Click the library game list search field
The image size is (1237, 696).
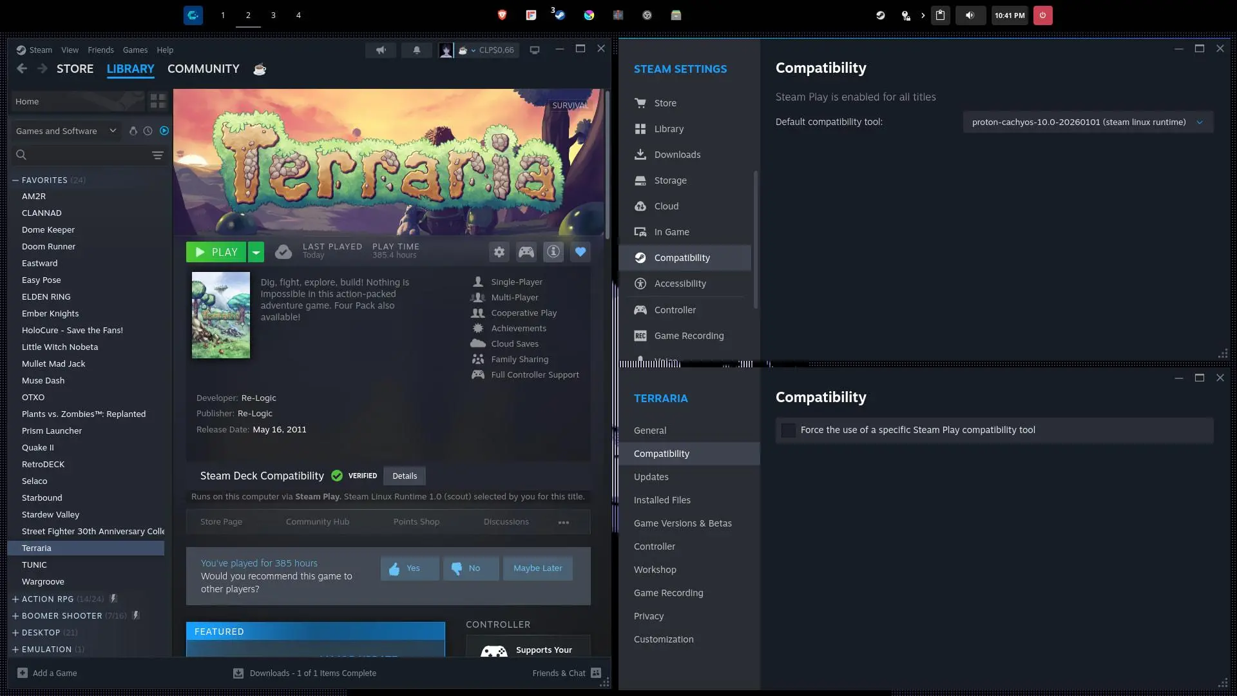click(89, 155)
